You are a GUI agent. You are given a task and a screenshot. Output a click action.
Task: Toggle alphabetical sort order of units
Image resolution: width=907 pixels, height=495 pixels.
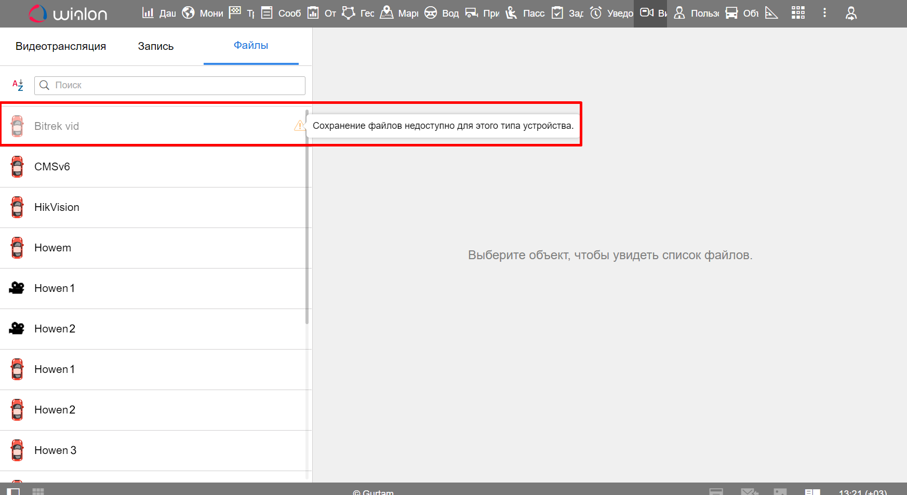point(18,85)
